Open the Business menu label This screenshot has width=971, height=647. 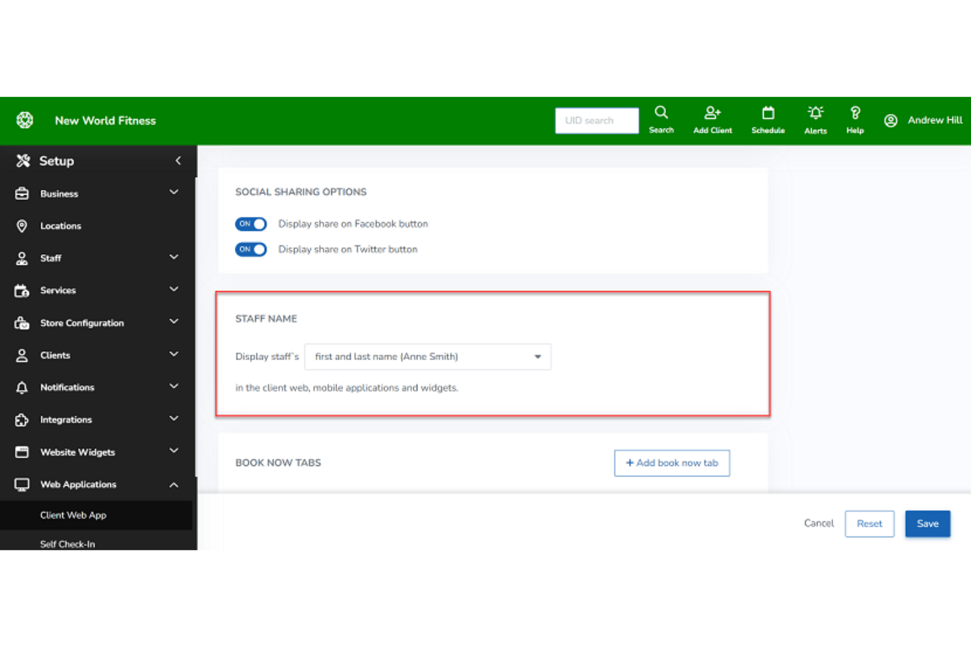click(59, 194)
